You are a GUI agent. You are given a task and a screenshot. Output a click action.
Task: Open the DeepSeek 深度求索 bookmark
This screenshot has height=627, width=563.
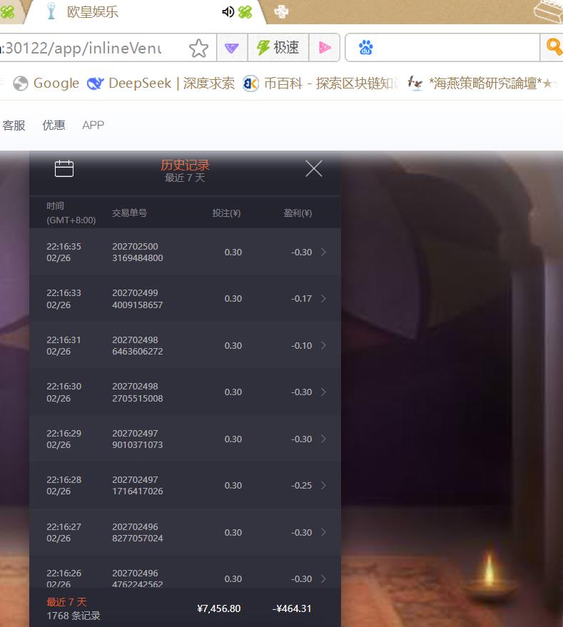pos(161,83)
